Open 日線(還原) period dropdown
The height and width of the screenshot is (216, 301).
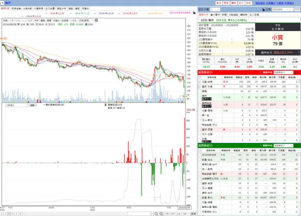(x=85, y=20)
